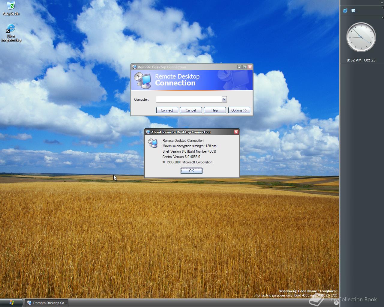Close the Remote Desktop Connection window

pyautogui.click(x=250, y=67)
